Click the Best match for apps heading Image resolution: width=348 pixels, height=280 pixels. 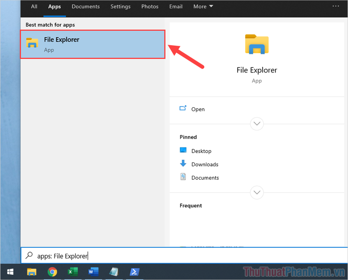[x=50, y=25]
